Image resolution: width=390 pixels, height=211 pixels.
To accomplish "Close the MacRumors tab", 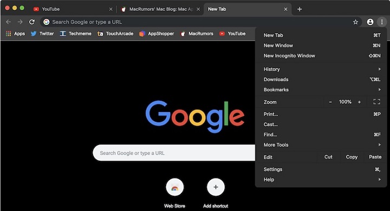I will click(x=198, y=9).
